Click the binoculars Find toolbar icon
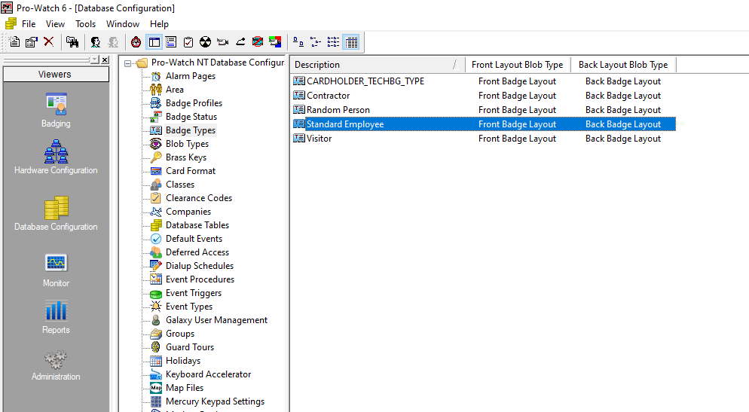Viewport: 749px width, 412px height. pos(72,42)
